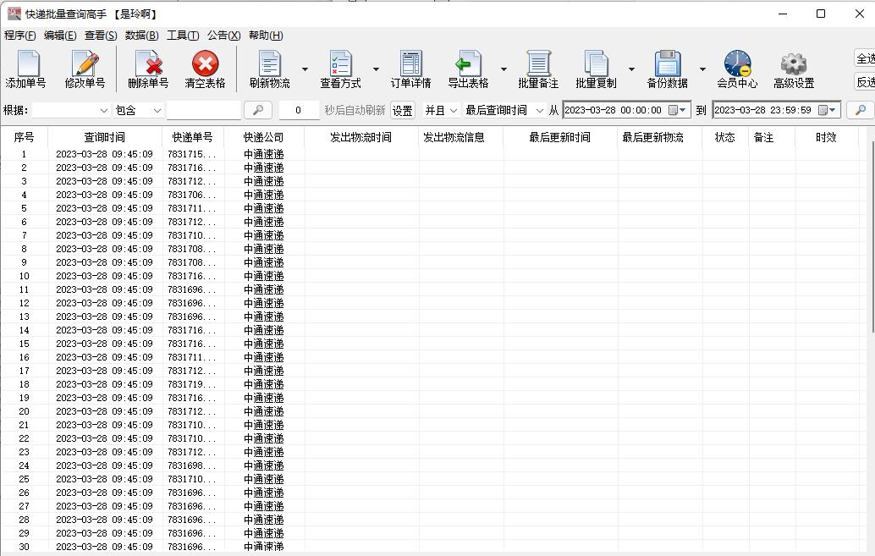
Task: Click the 全选 (Select All) button
Action: tap(866, 58)
